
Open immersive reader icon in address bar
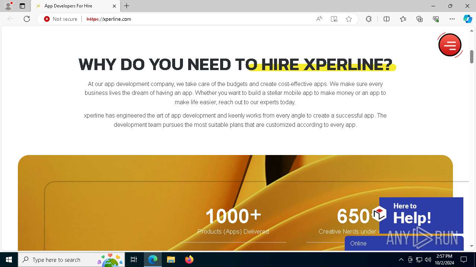click(334, 19)
